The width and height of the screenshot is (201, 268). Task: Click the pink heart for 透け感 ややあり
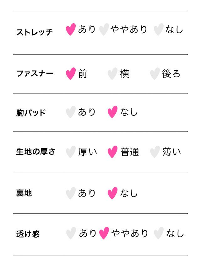pyautogui.click(x=104, y=233)
